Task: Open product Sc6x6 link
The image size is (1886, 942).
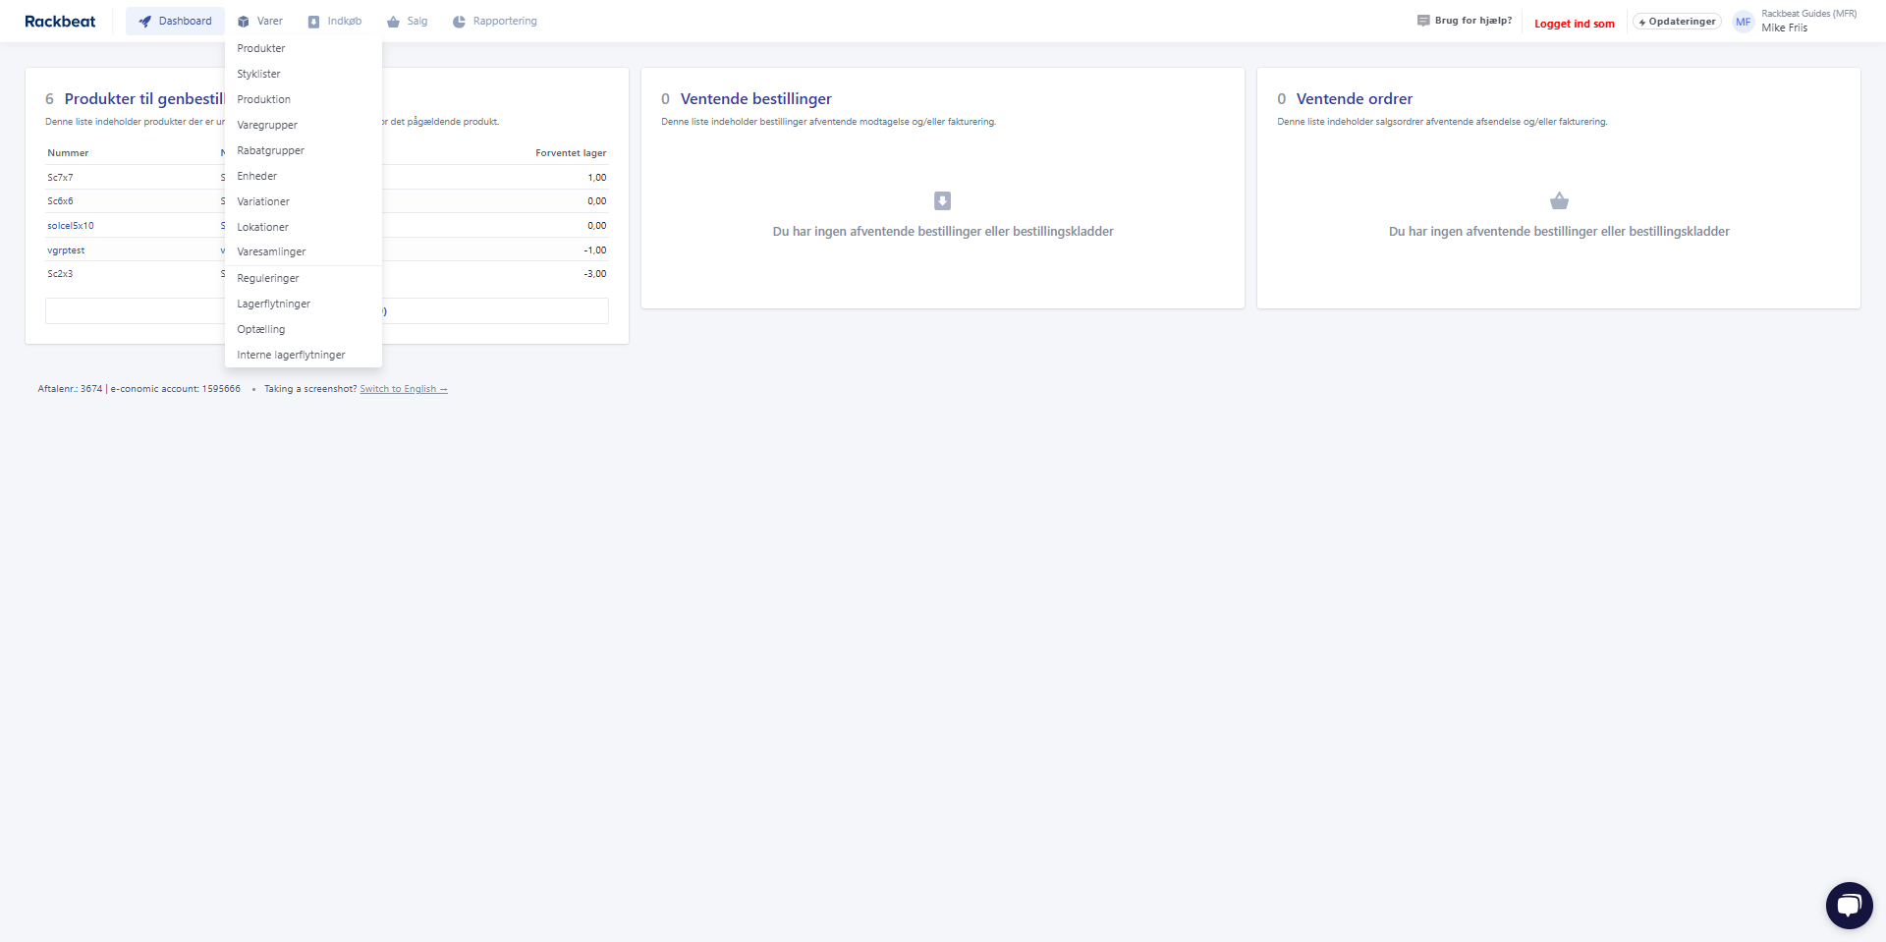Action: [x=61, y=201]
